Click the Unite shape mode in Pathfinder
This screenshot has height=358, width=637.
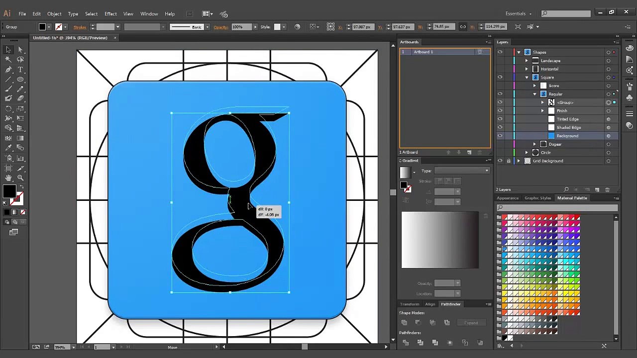pos(404,323)
